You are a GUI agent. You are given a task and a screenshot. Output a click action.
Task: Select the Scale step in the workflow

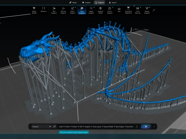[61, 127]
